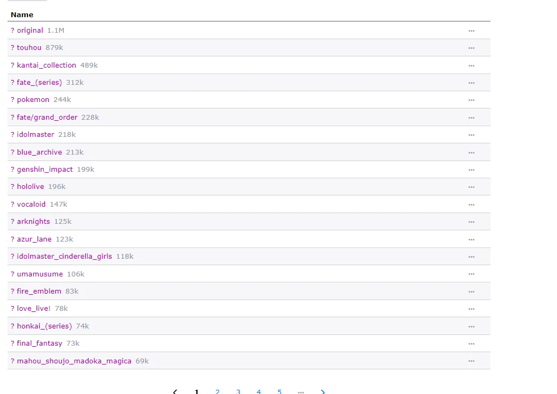This screenshot has height=394, width=557.
Task: Open the wiki question mark for pokemon
Action: coord(12,100)
